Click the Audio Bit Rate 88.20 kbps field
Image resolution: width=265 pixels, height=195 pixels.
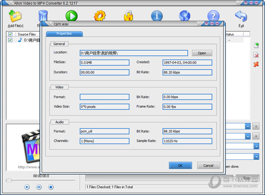click(x=187, y=131)
